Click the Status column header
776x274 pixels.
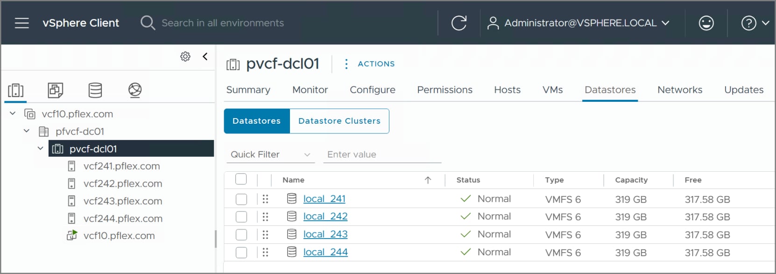[468, 180]
